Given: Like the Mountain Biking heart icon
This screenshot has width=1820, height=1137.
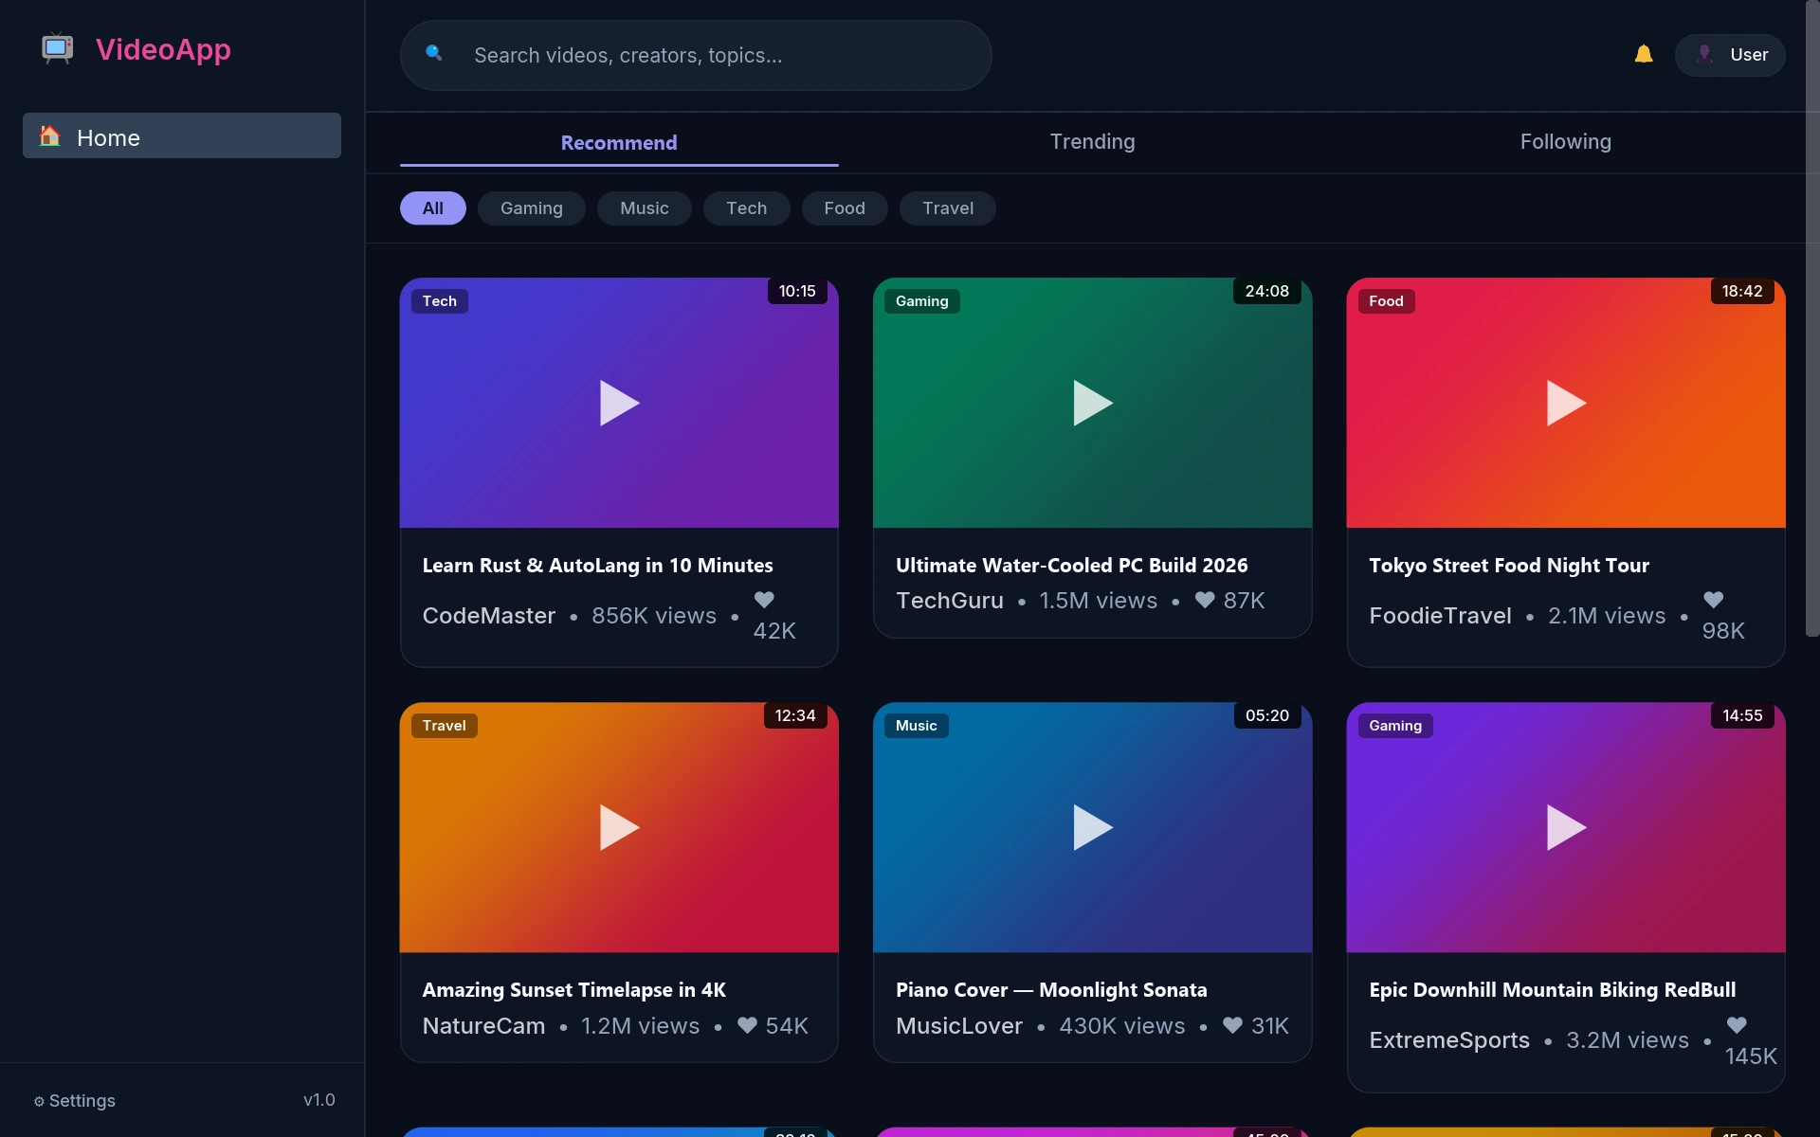Looking at the screenshot, I should pos(1737,1025).
